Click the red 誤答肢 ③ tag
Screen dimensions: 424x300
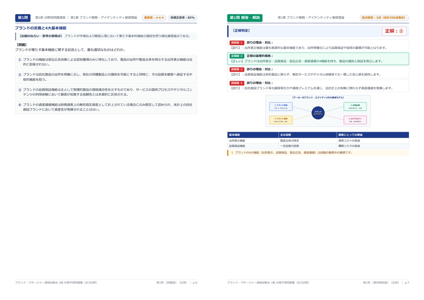(x=237, y=70)
